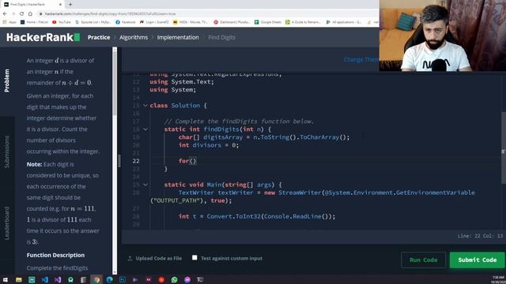
Task: Launch purple Visual Studio from taskbar
Action: click(58, 280)
